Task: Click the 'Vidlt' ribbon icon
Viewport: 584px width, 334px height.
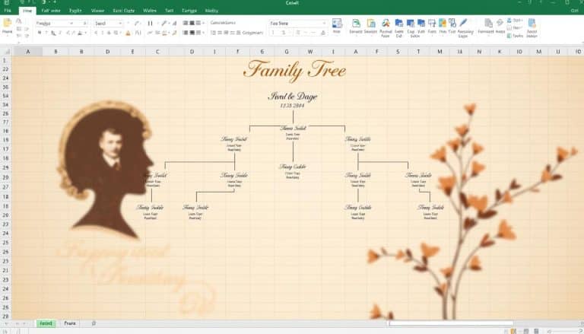Action: (421, 24)
